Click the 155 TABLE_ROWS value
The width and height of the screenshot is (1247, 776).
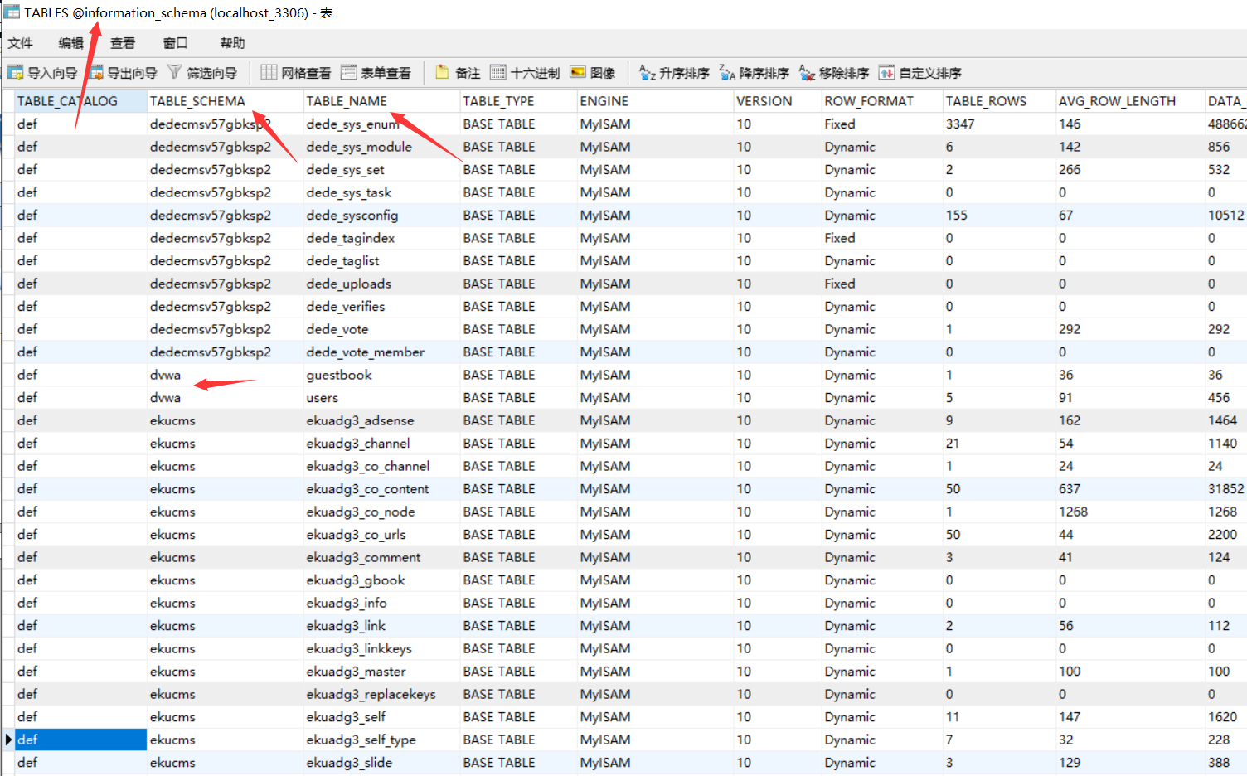(999, 216)
